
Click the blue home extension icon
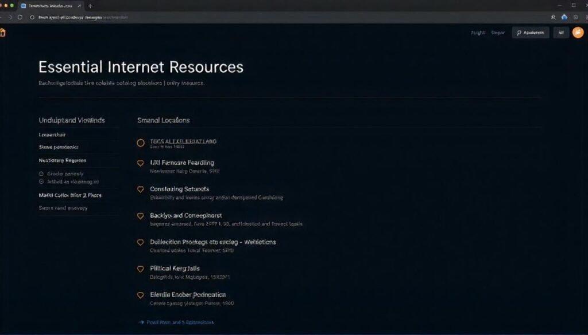[x=564, y=17]
